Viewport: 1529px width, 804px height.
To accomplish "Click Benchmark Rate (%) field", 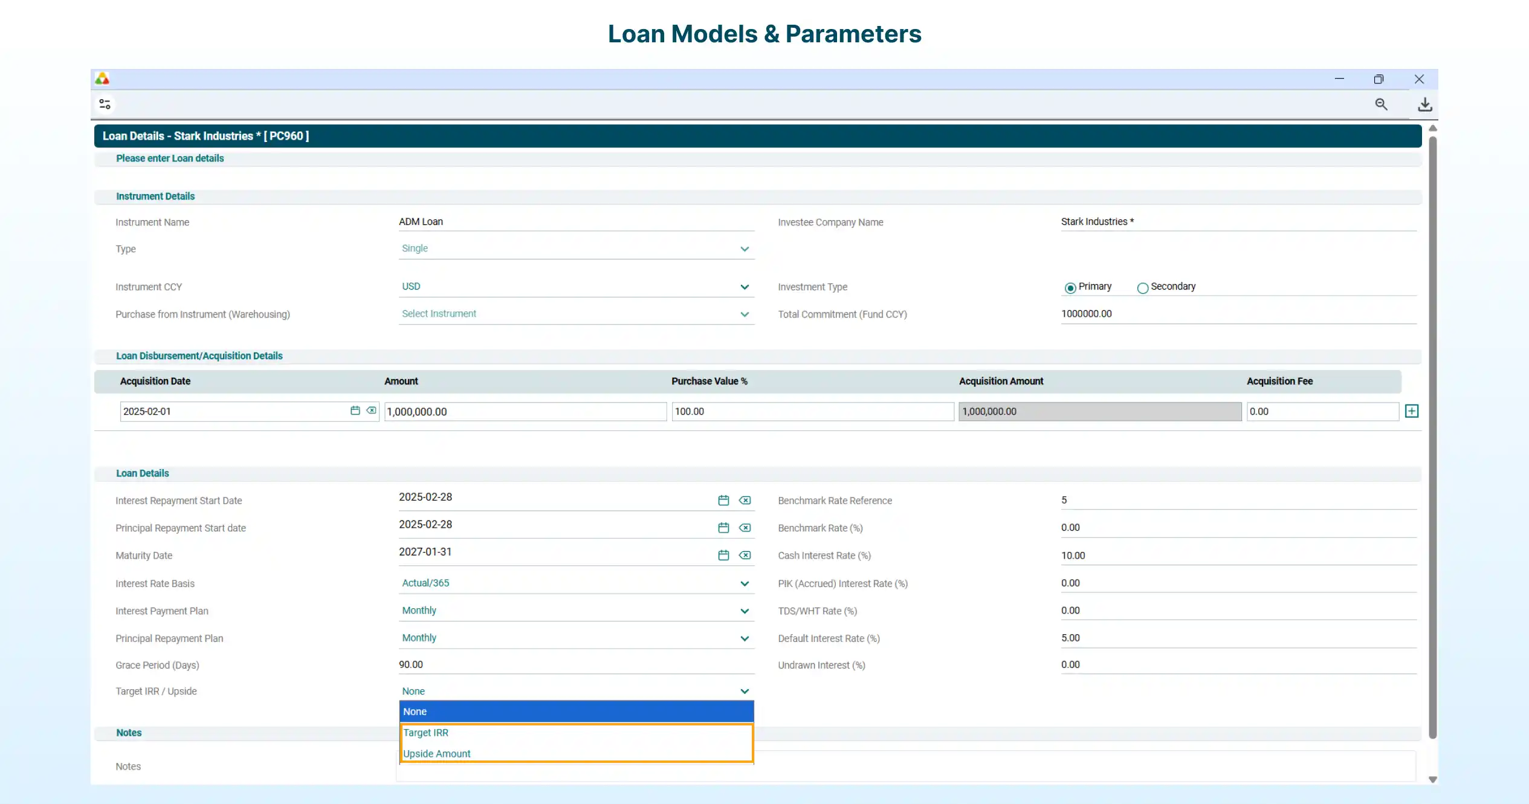I will [1238, 528].
